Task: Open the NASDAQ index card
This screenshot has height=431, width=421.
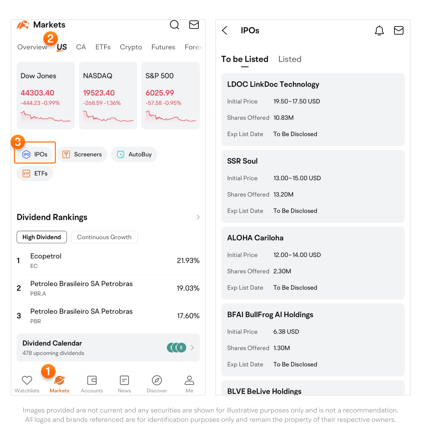Action: pos(108,96)
